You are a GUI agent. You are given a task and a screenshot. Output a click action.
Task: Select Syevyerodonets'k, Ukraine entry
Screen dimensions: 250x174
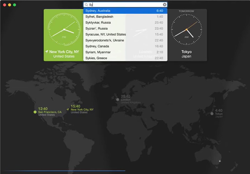point(125,40)
